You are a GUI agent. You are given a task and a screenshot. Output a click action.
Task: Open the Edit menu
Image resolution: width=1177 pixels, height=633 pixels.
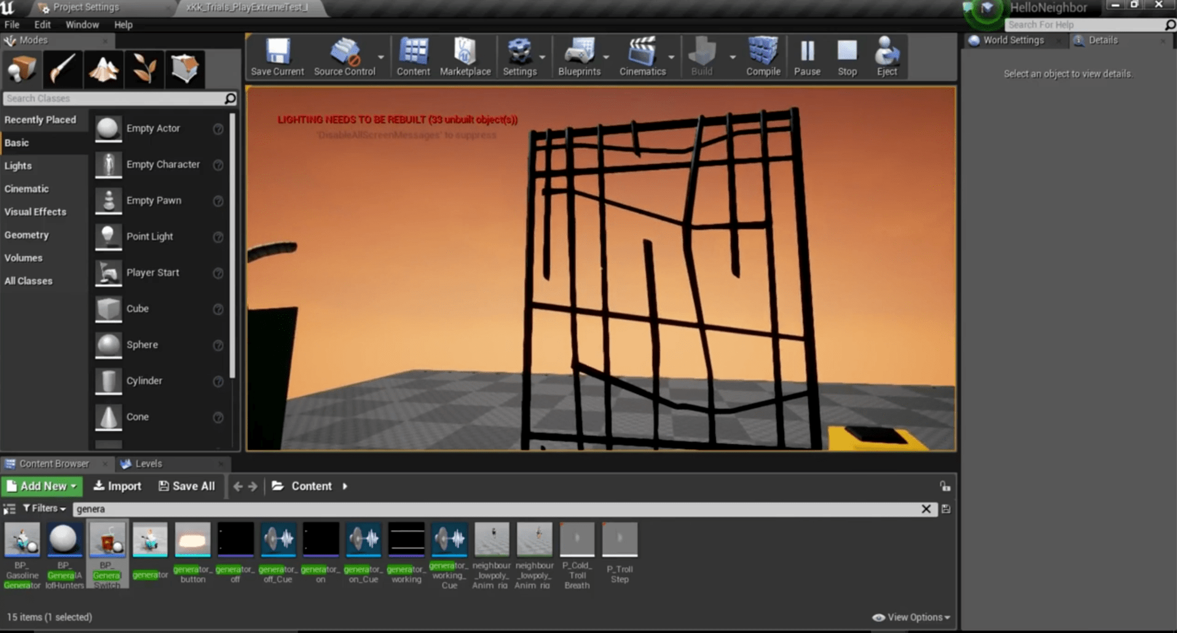(42, 25)
